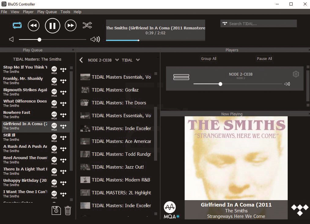310x224 pixels.
Task: Adjust the main volume slider
Action: click(52, 39)
